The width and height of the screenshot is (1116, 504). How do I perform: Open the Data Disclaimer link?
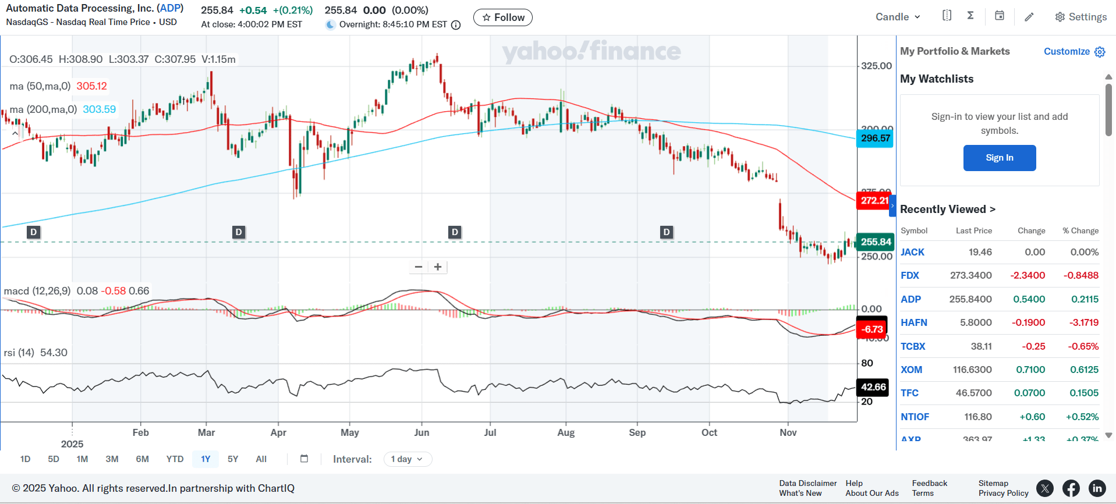808,483
